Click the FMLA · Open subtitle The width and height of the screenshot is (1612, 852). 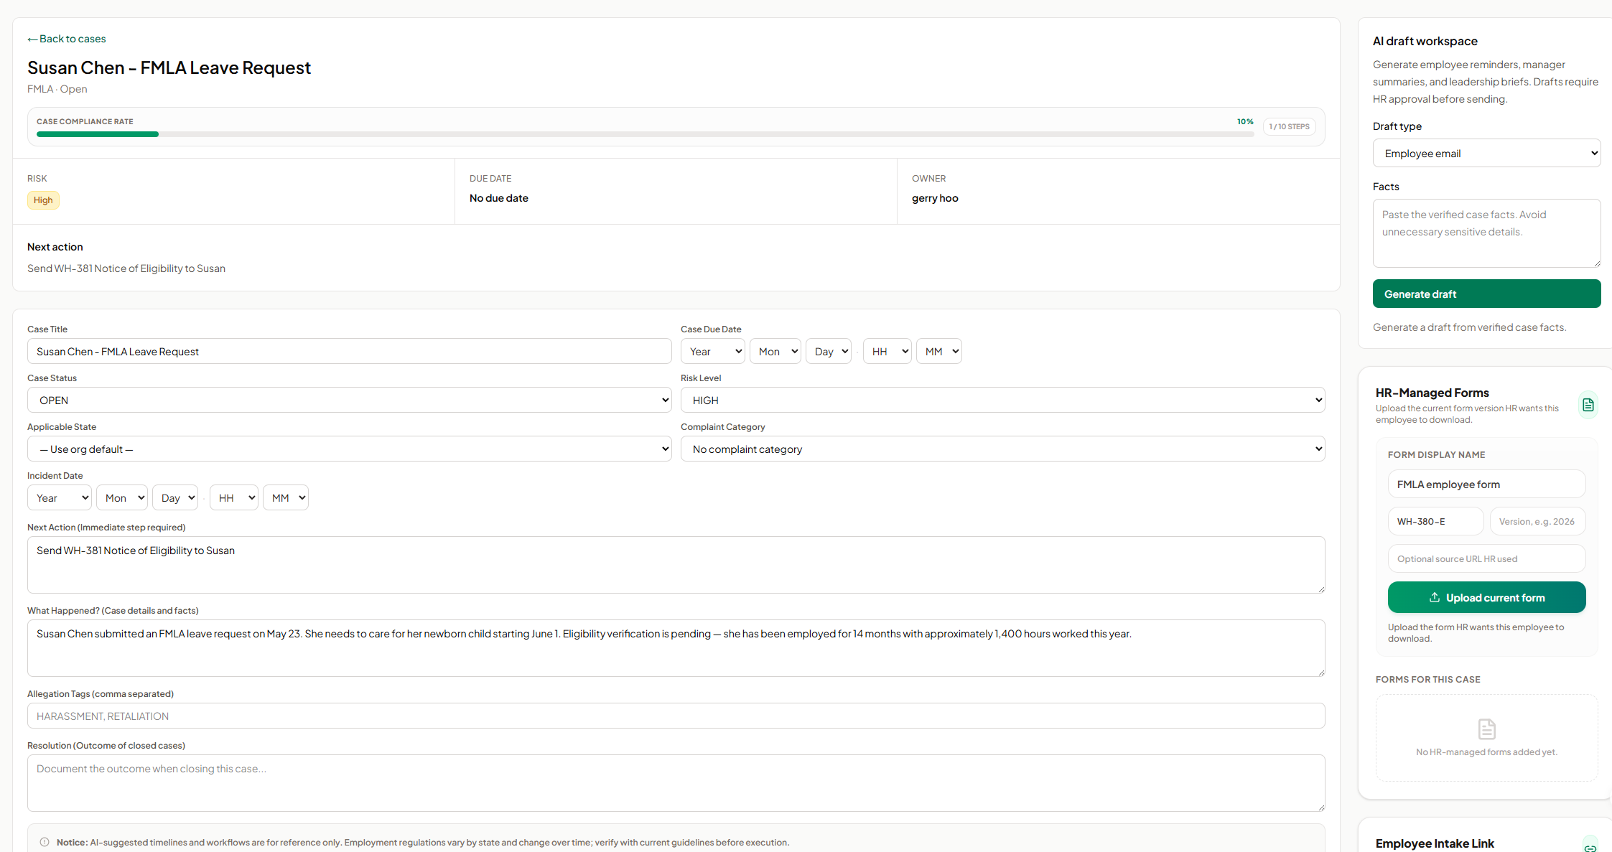pyautogui.click(x=57, y=89)
